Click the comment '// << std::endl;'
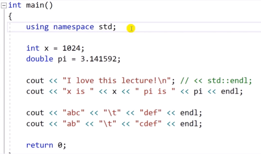 coord(216,81)
